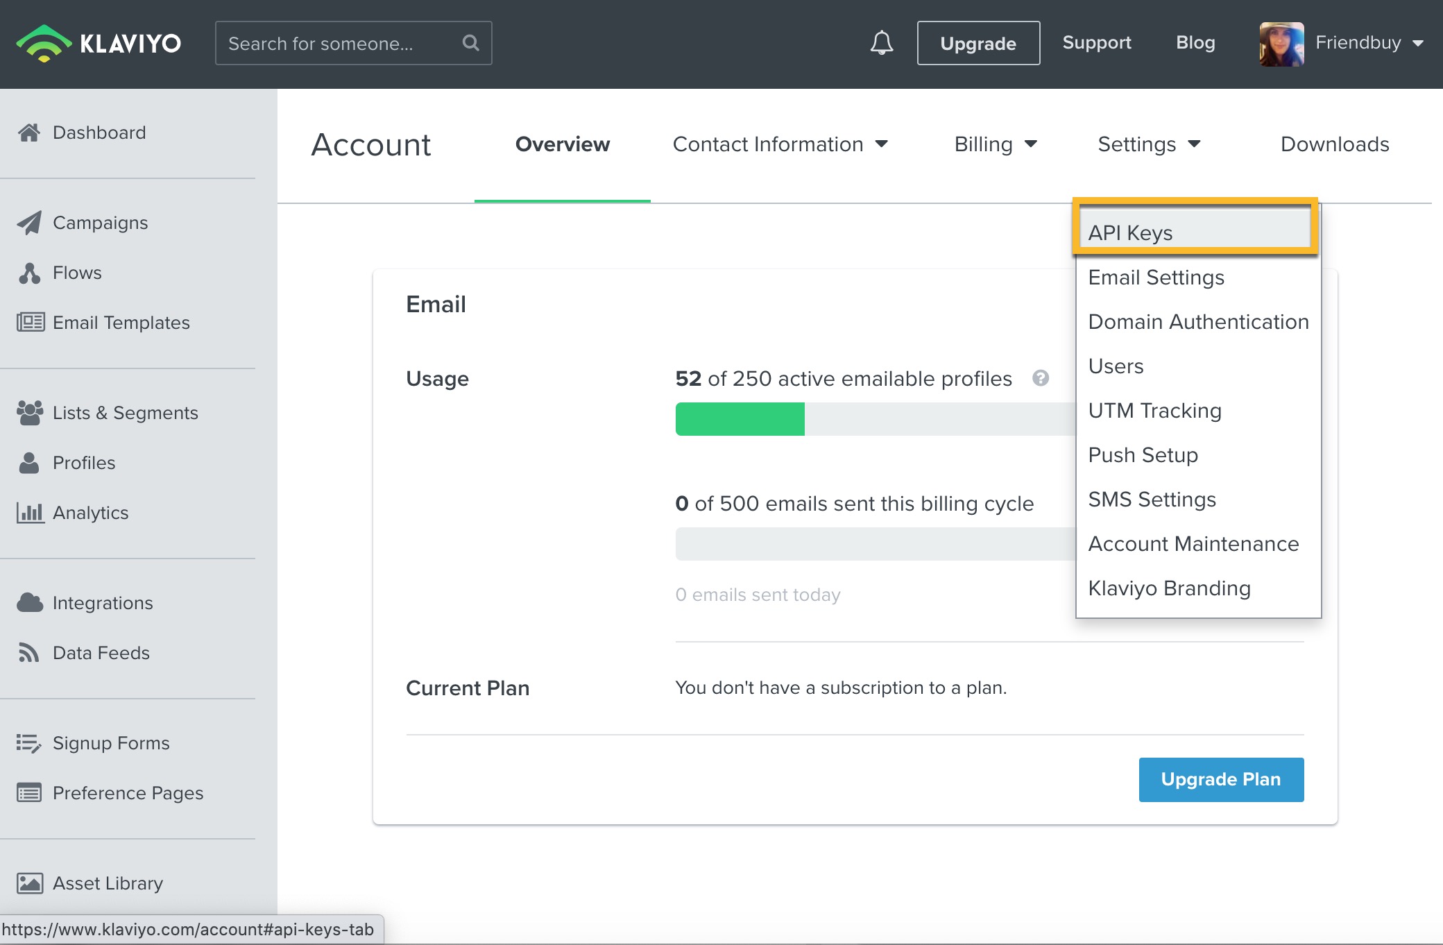Select Klaviyo Branding menu item
Image resolution: width=1443 pixels, height=945 pixels.
(x=1198, y=588)
